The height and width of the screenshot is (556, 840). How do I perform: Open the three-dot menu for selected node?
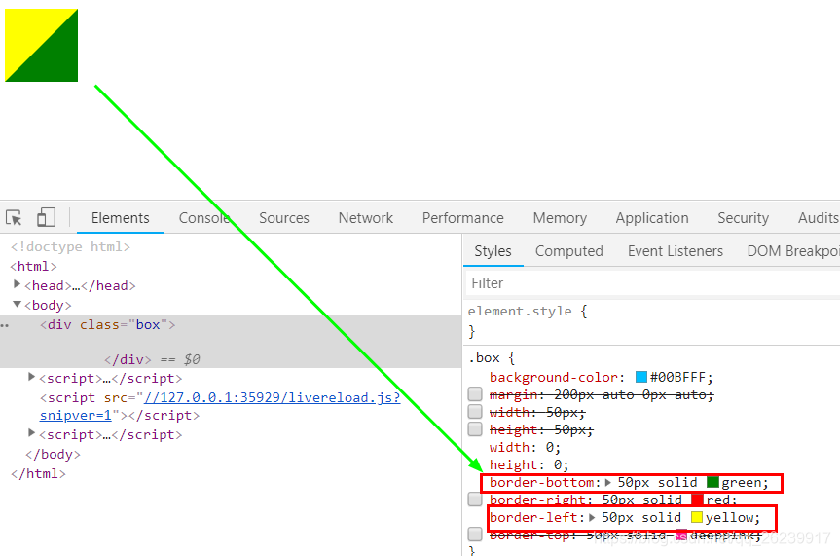click(x=5, y=325)
